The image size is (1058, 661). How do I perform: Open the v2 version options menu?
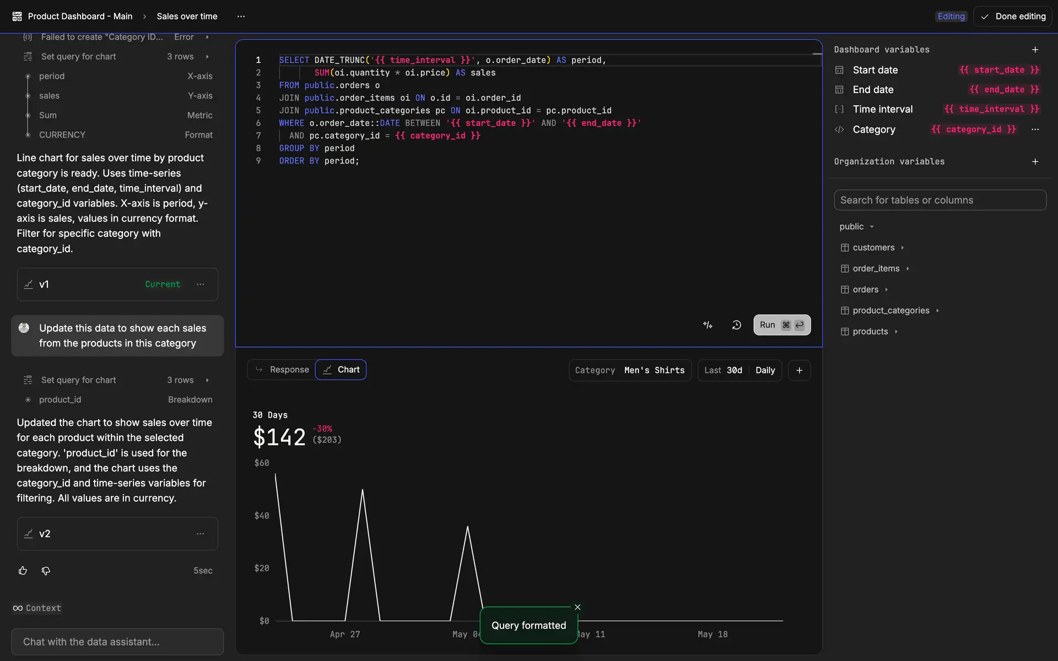point(200,534)
